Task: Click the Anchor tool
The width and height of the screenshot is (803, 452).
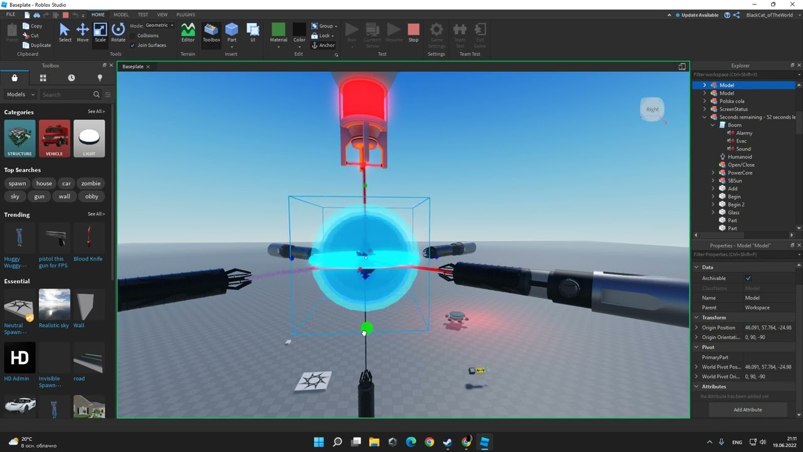Action: point(324,45)
